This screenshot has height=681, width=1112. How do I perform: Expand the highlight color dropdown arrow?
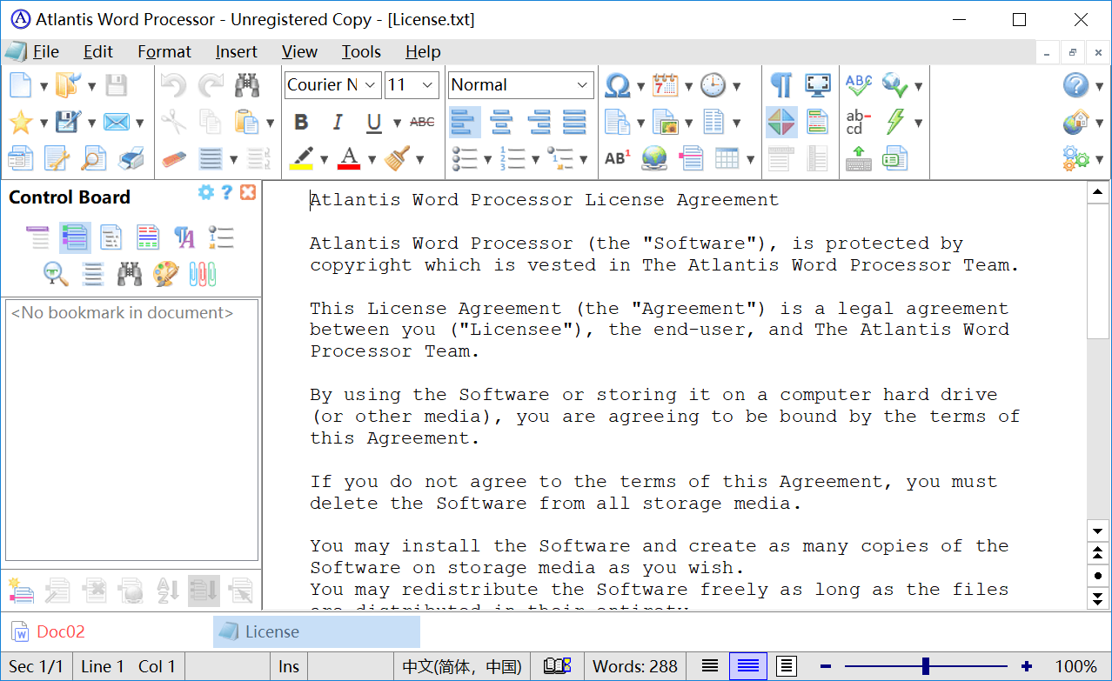point(325,159)
